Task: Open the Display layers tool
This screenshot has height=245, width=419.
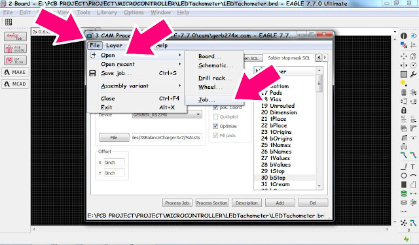Action: (404, 45)
